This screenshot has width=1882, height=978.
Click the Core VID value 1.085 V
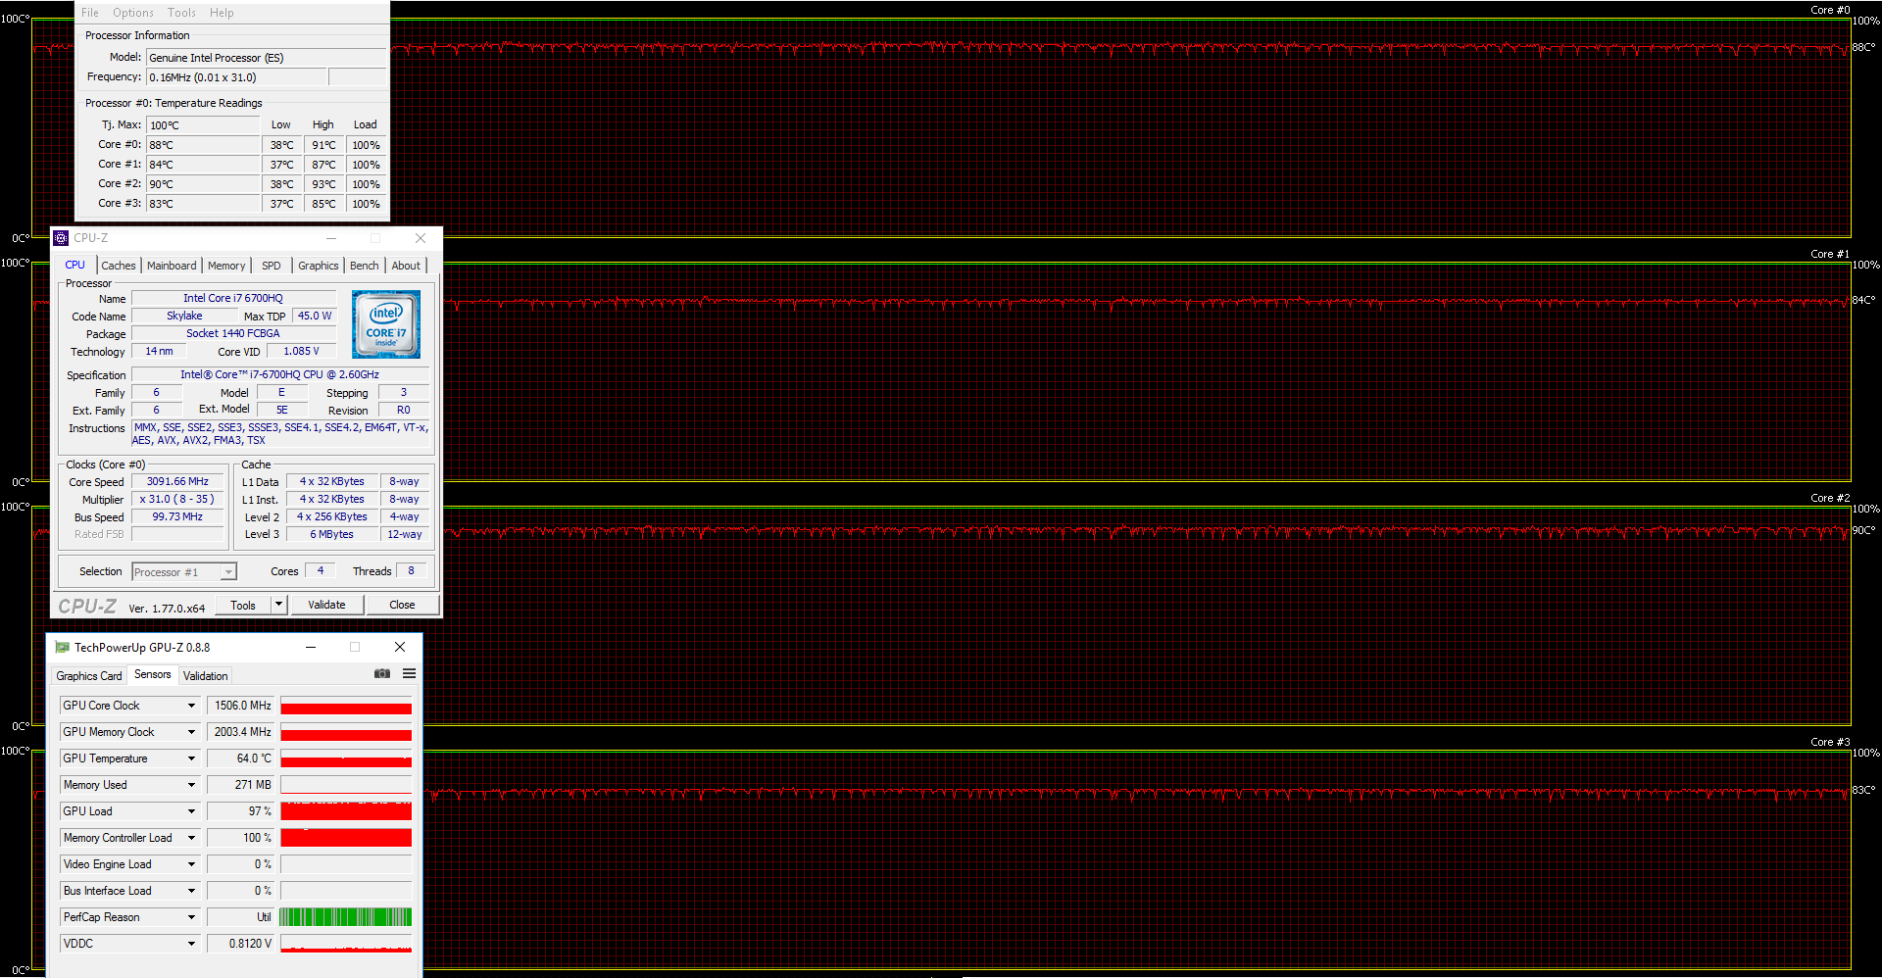(x=301, y=352)
